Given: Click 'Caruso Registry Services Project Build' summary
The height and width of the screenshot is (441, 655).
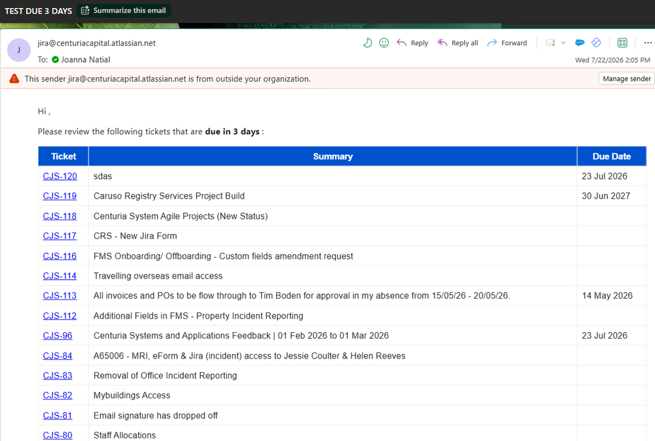Looking at the screenshot, I should [169, 196].
